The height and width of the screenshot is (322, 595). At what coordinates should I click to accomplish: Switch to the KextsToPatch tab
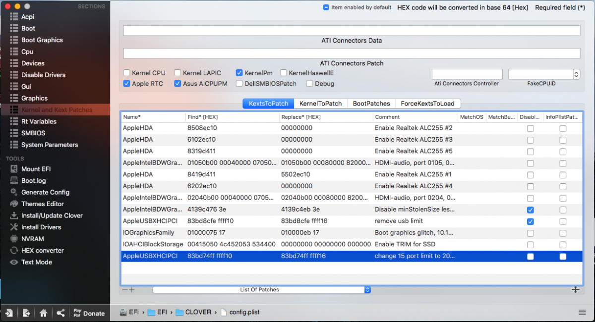click(268, 104)
